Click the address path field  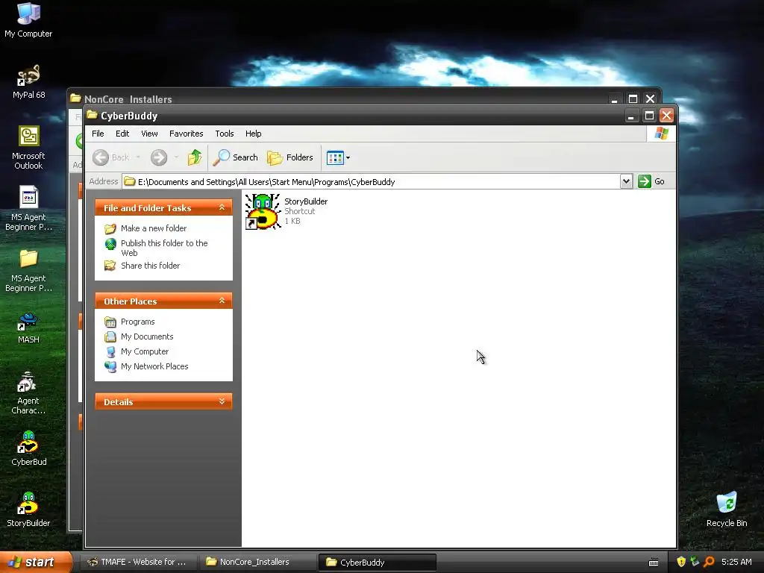point(371,182)
